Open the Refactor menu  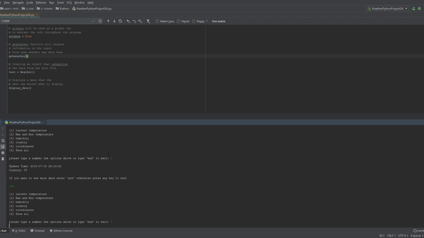(41, 3)
